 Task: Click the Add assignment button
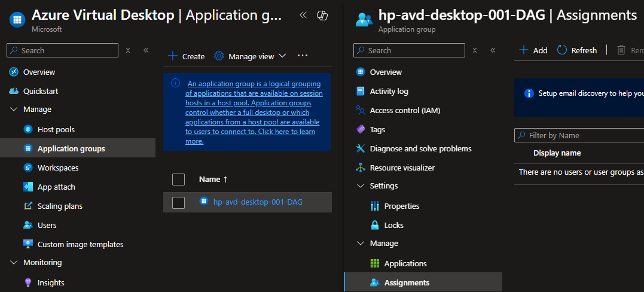[x=533, y=50]
